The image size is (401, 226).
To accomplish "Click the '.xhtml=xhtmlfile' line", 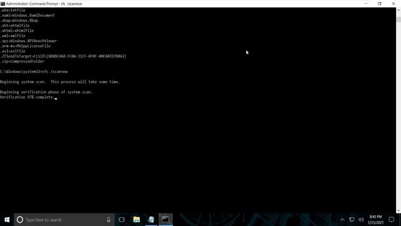I will pyautogui.click(x=17, y=31).
